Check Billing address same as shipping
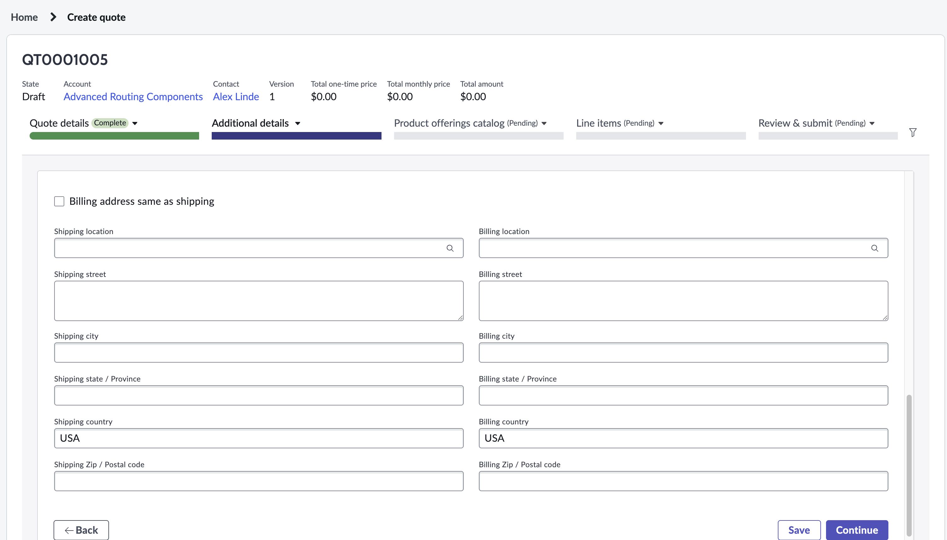Image resolution: width=947 pixels, height=540 pixels. [59, 201]
